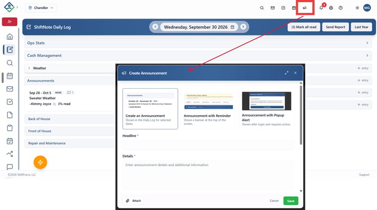Open the tasks checkmark icon in top bar
Viewport: 377px width, 210px height.
(x=283, y=8)
